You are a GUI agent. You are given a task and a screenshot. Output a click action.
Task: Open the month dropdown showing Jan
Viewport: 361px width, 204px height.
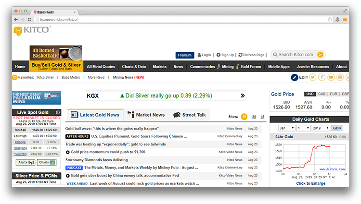[286, 128]
